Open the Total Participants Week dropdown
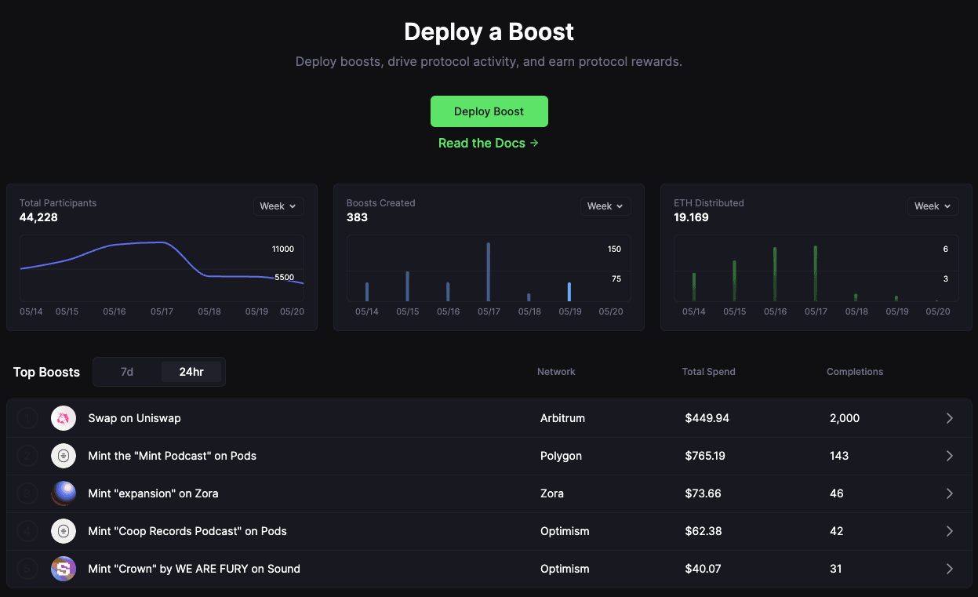 click(x=278, y=206)
